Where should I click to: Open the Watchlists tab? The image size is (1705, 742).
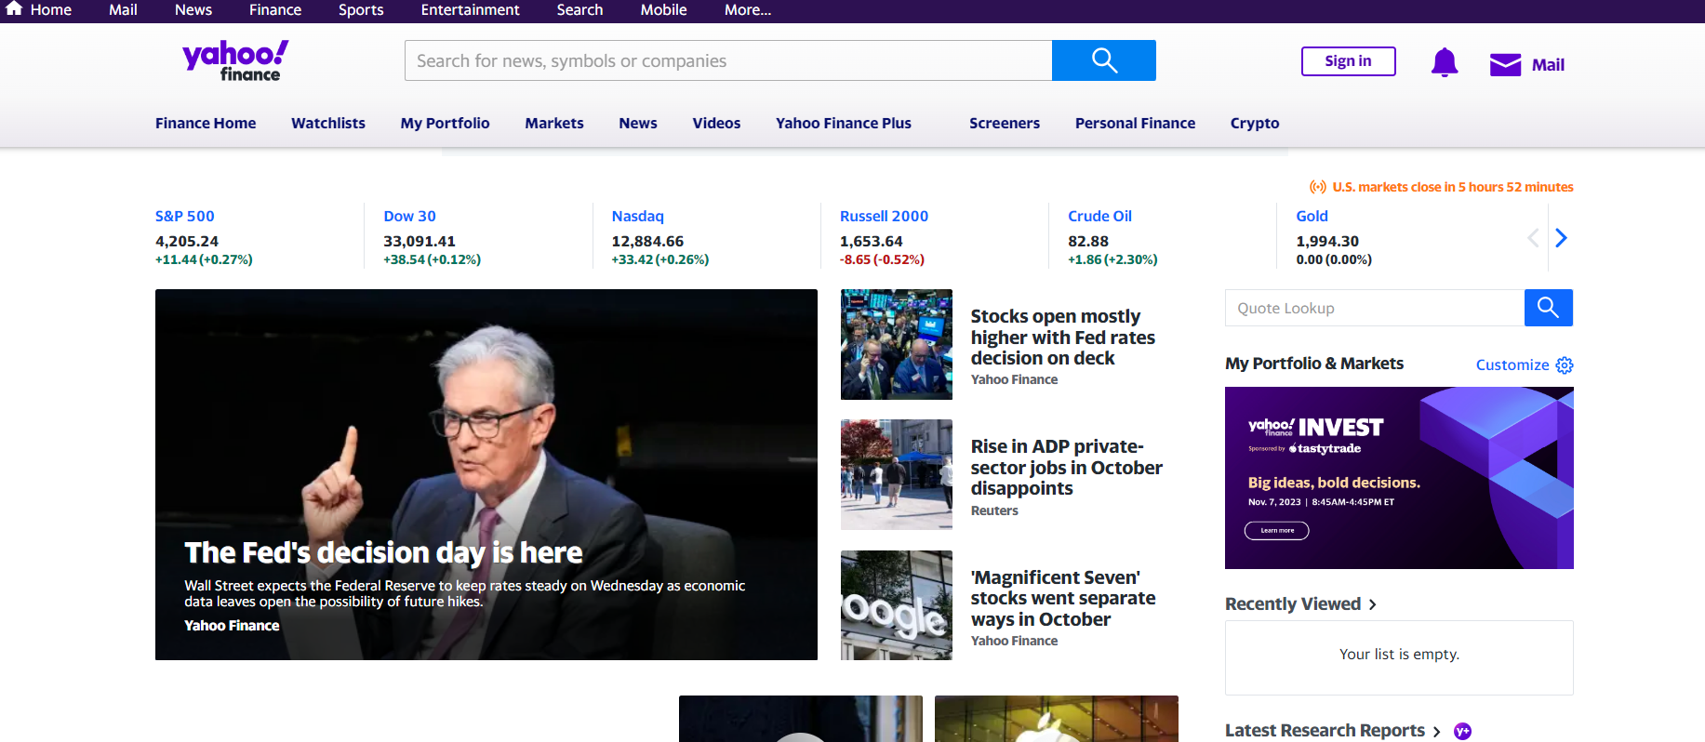[328, 123]
